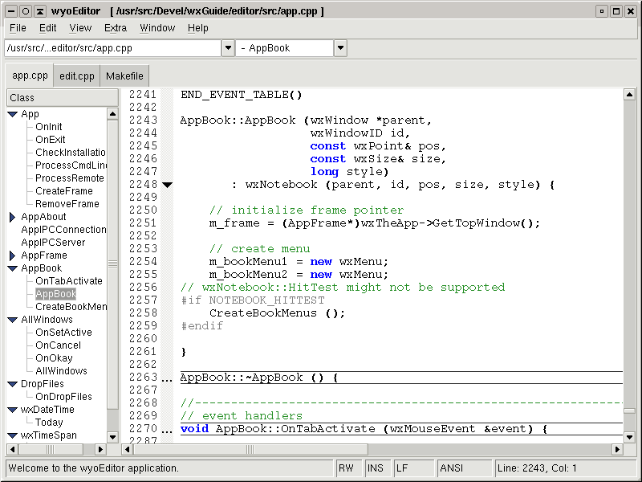Select the highlighted AppBook constructor item
642x482 pixels.
pyautogui.click(x=55, y=294)
